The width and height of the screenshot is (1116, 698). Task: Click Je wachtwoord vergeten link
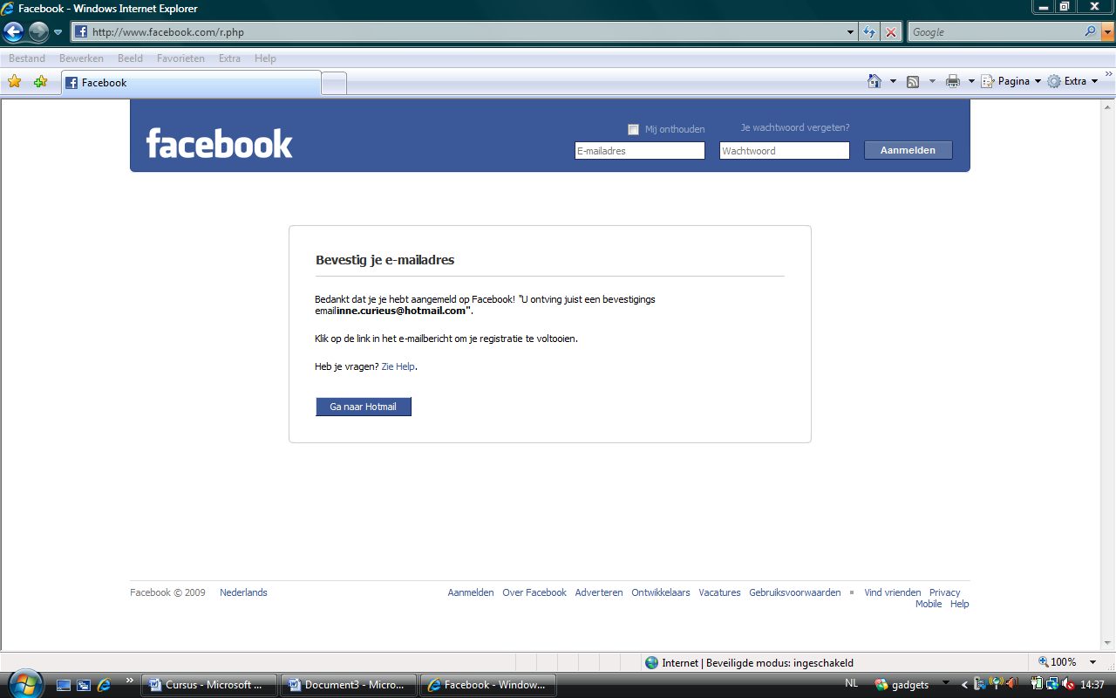tap(795, 127)
